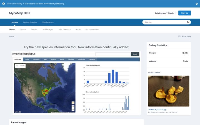Switch to the Reports tab
The width and height of the screenshot is (200, 125).
pyautogui.click(x=53, y=59)
